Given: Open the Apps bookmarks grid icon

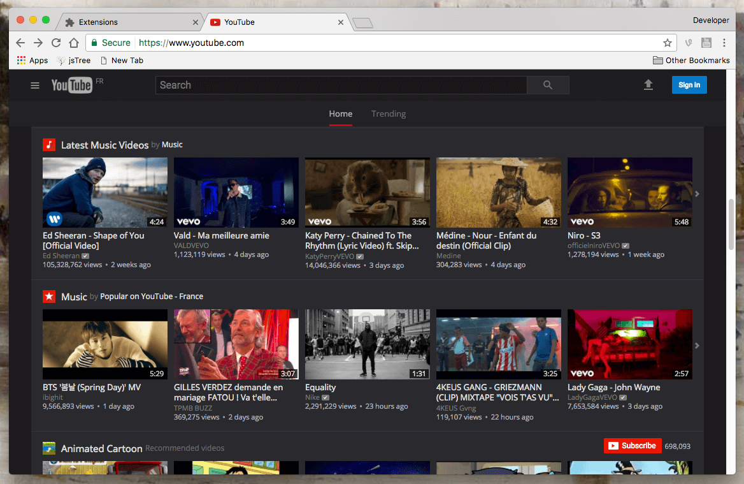Looking at the screenshot, I should [x=21, y=61].
